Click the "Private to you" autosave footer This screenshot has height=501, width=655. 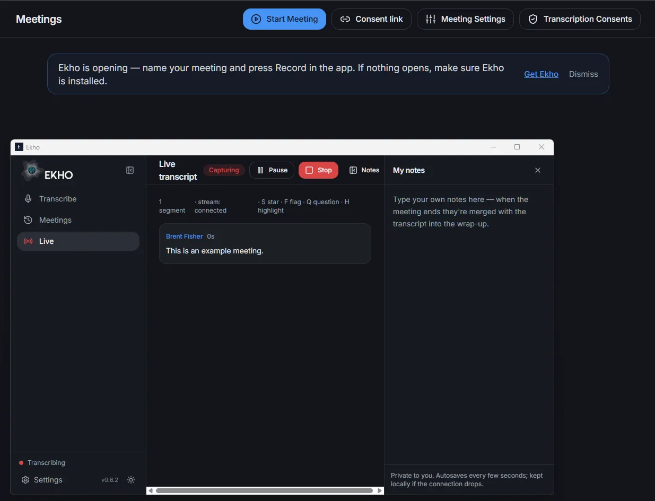pos(467,480)
